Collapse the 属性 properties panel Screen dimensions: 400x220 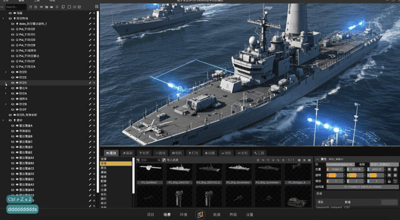click(317, 159)
